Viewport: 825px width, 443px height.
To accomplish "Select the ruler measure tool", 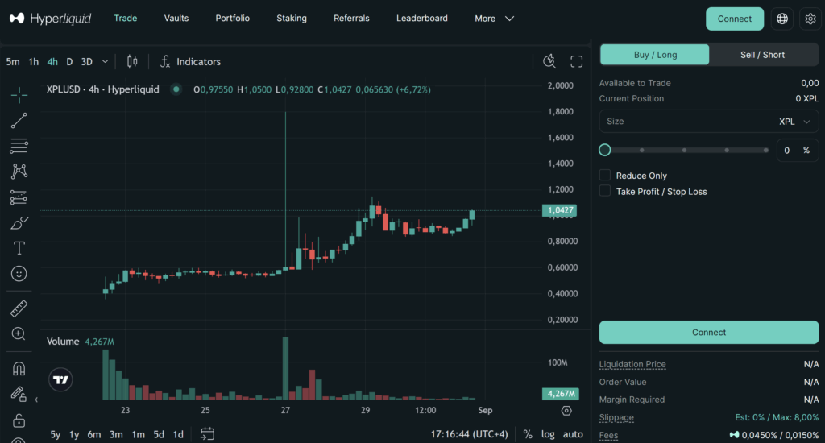I will point(19,308).
